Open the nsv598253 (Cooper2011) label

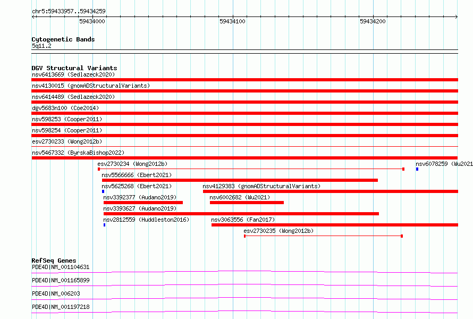[x=67, y=119]
